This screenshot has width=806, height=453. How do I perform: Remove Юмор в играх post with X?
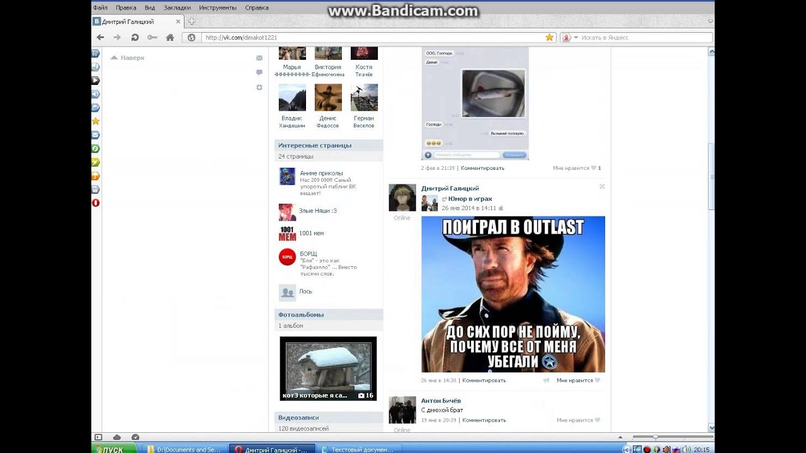pyautogui.click(x=602, y=186)
